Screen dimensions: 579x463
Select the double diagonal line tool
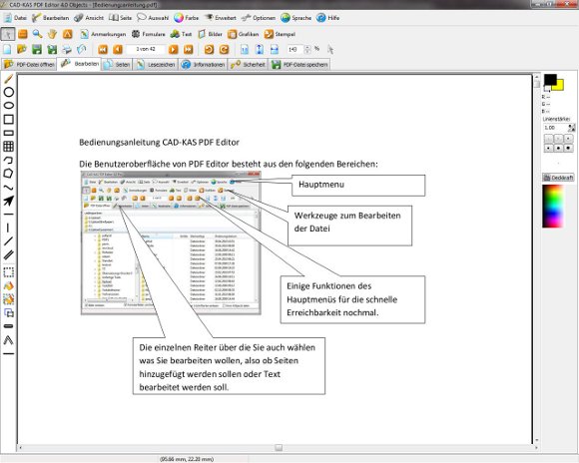click(9, 255)
